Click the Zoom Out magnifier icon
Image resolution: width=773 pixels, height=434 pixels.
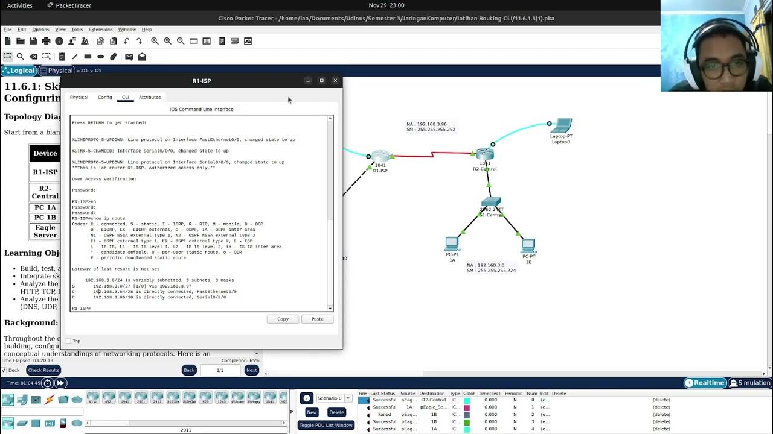point(181,41)
